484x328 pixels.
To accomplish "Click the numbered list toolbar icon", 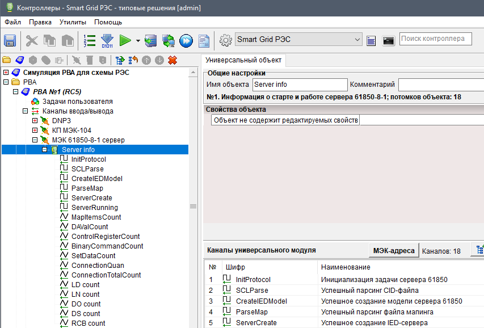I will point(89,40).
